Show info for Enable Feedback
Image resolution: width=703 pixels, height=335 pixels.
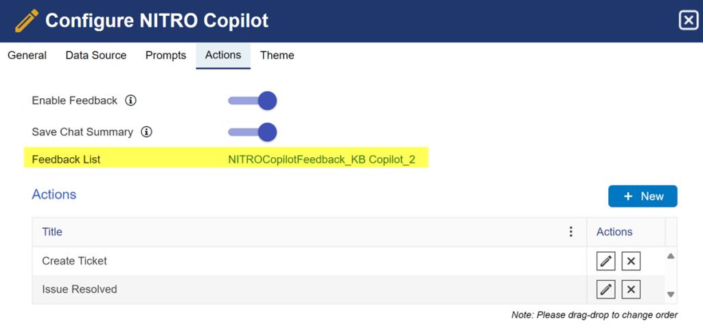[x=130, y=100]
